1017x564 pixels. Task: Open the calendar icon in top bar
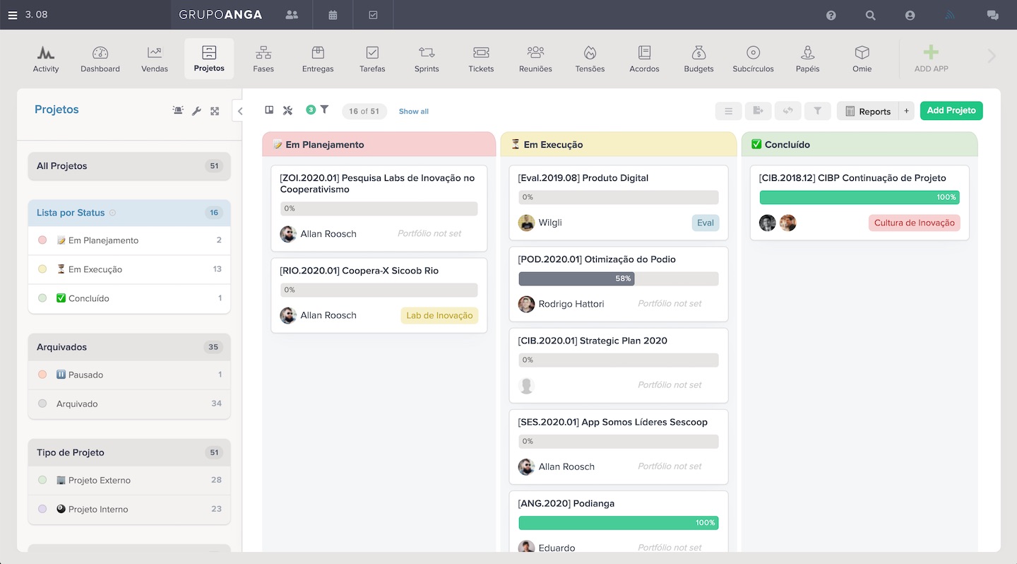click(333, 15)
